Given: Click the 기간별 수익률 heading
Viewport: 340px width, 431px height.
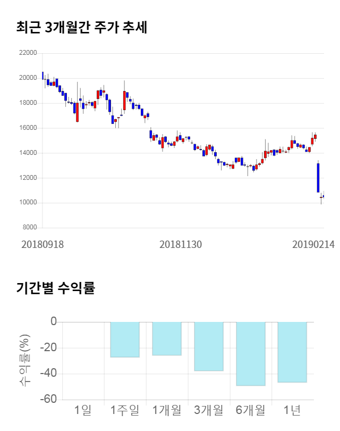Looking at the screenshot, I should point(55,288).
